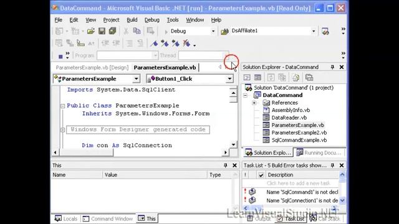Switch to the Command Window tab
The height and width of the screenshot is (224, 399).
(x=108, y=218)
